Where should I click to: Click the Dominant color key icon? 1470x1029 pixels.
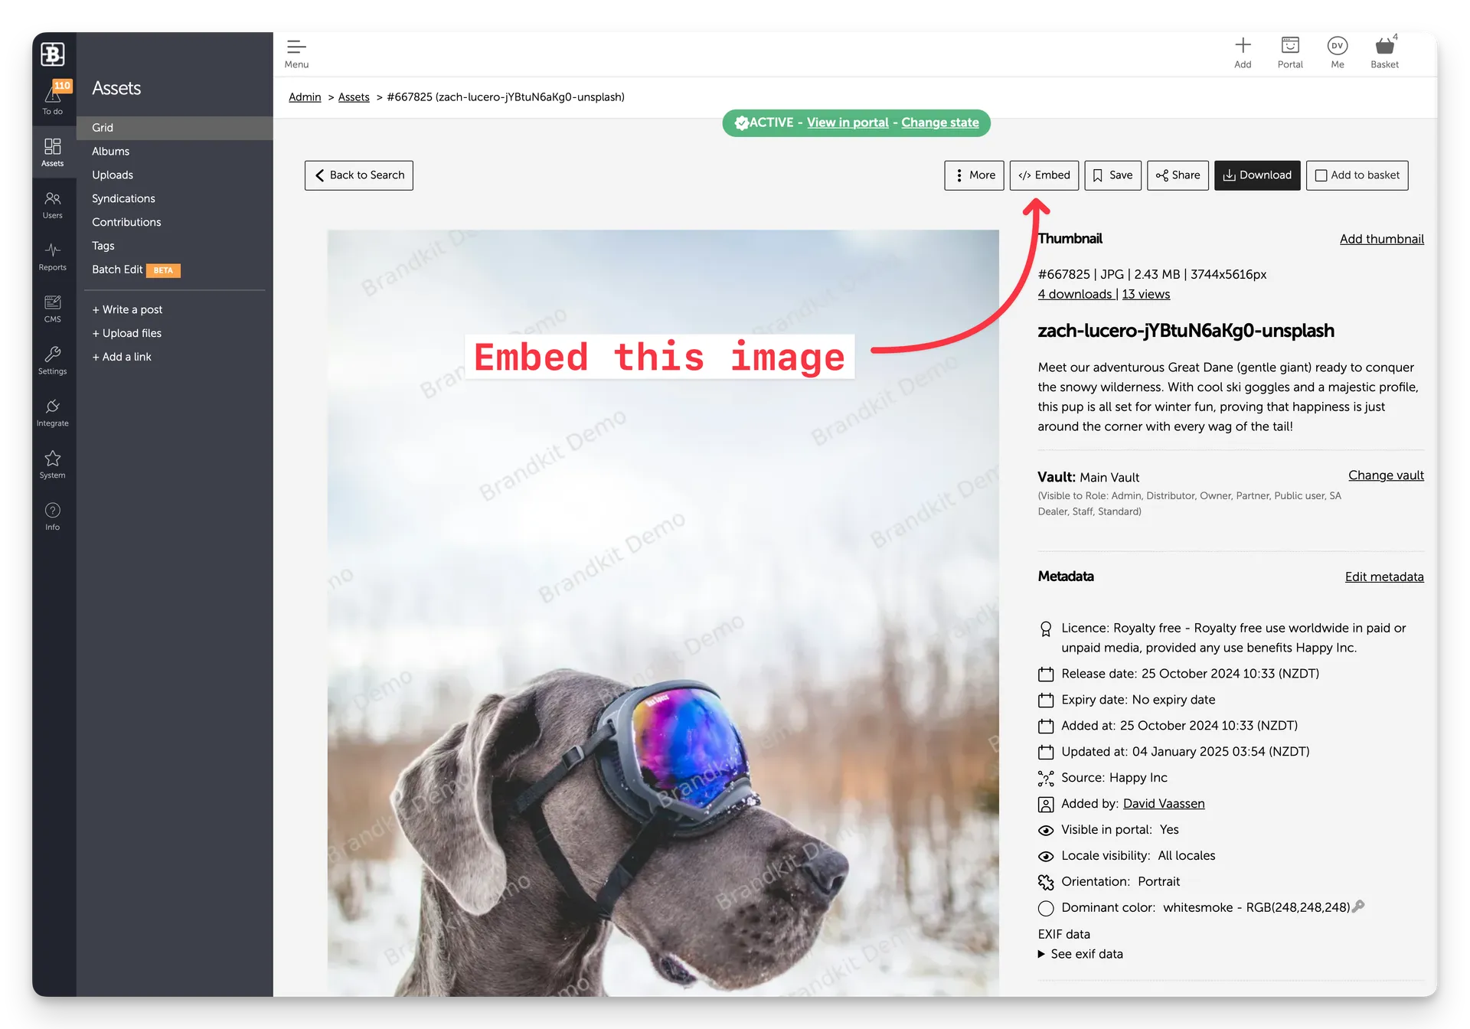point(1359,906)
